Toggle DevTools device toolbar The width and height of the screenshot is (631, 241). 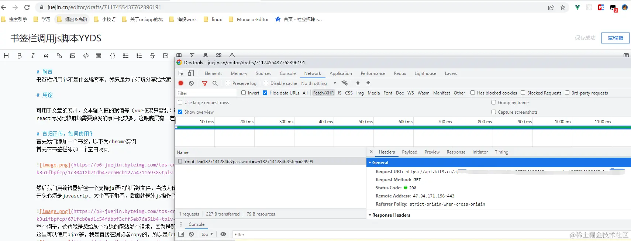pos(191,73)
